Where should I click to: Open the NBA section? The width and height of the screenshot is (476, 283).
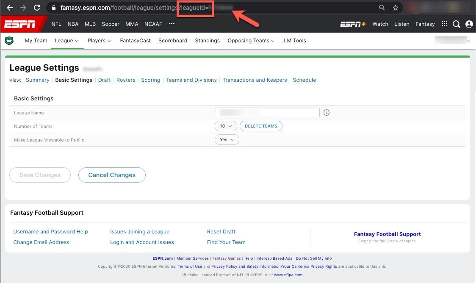pyautogui.click(x=73, y=24)
